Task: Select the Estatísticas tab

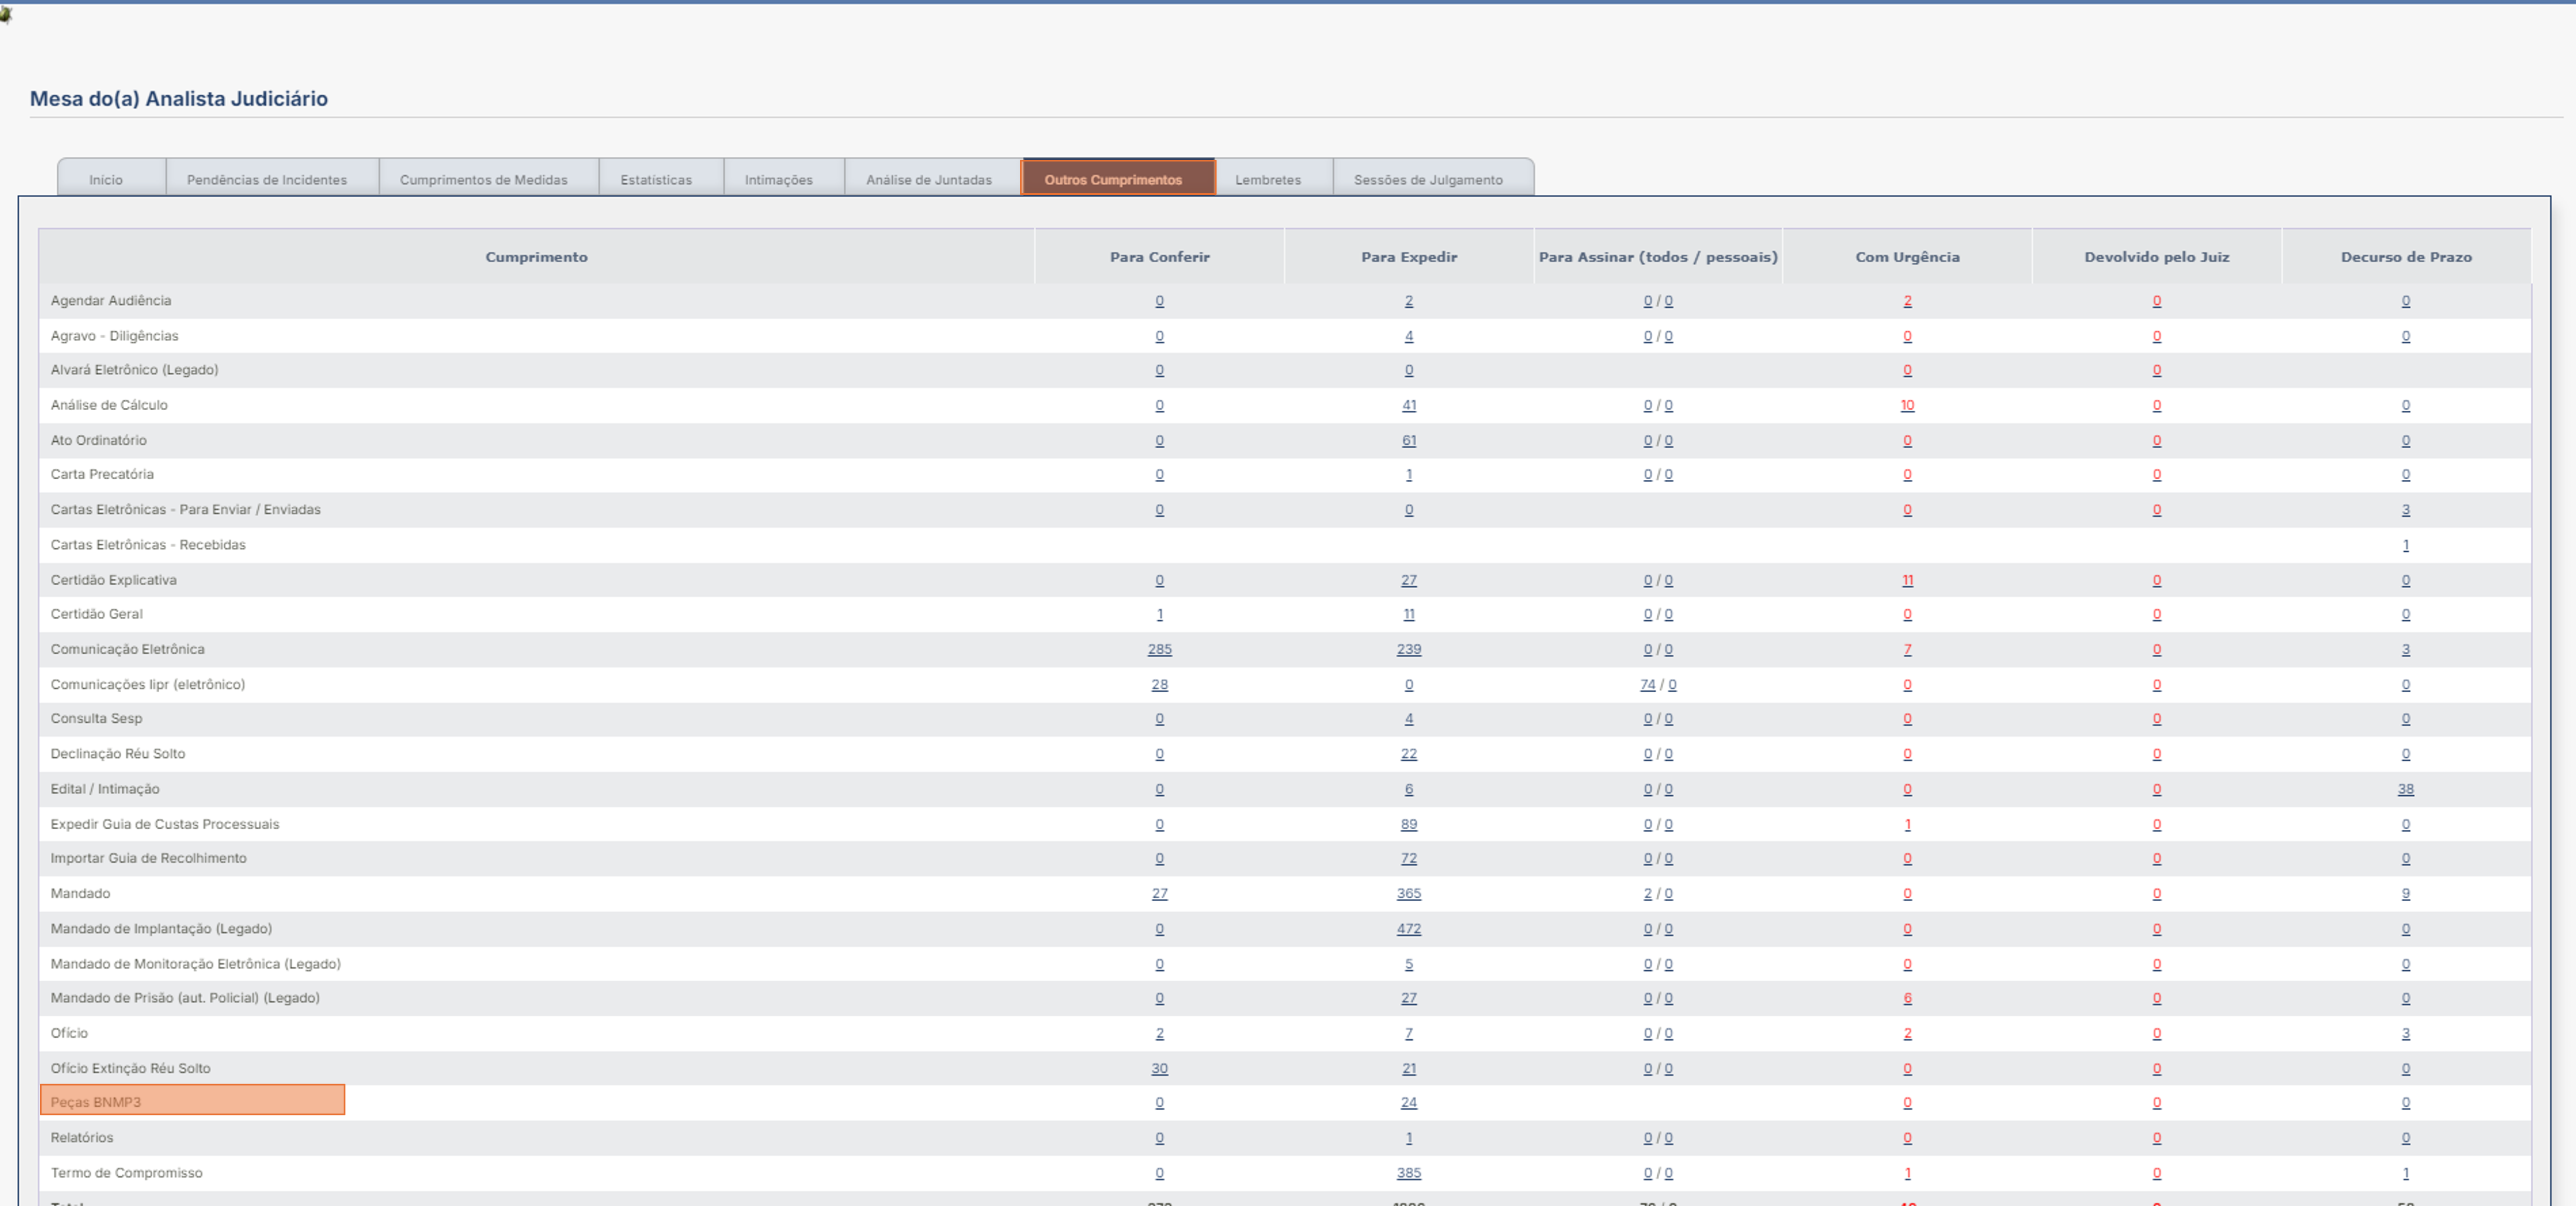Action: [x=656, y=180]
